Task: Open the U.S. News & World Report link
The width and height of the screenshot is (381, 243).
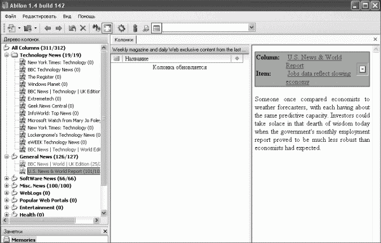Action: (314, 61)
